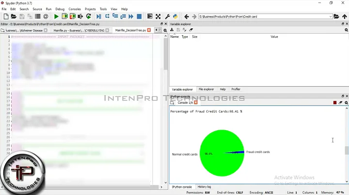Stop debugging blue square icon
349x195 pixels.
pos(139,16)
